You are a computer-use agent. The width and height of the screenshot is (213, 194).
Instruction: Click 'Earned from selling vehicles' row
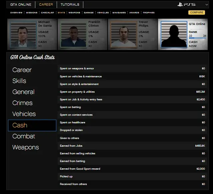[132, 153]
